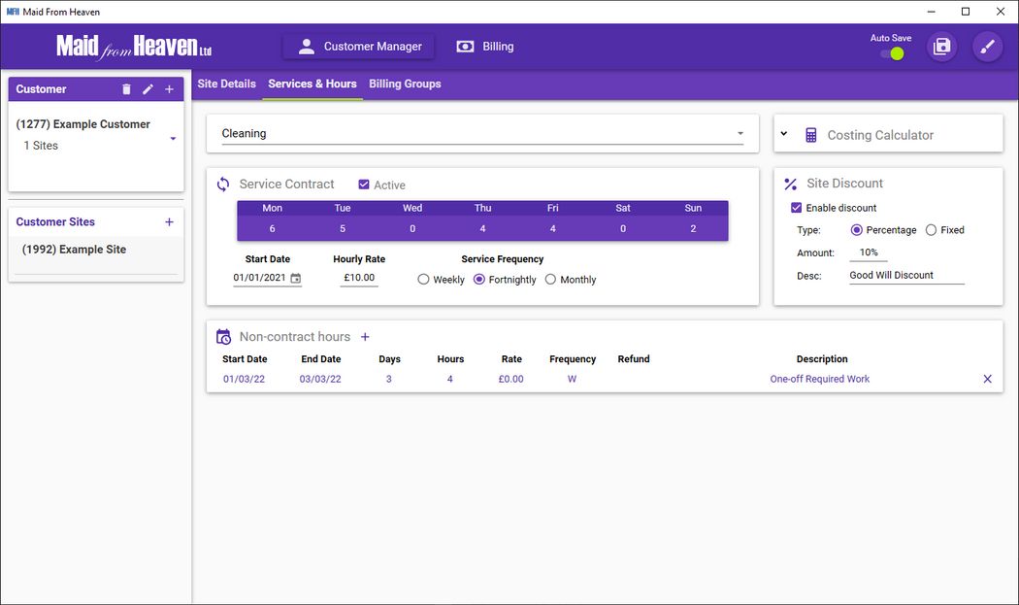Click the paintbrush theme icon
This screenshot has width=1019, height=605.
tap(987, 47)
